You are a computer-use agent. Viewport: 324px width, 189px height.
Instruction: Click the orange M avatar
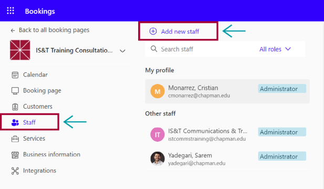[x=158, y=91]
